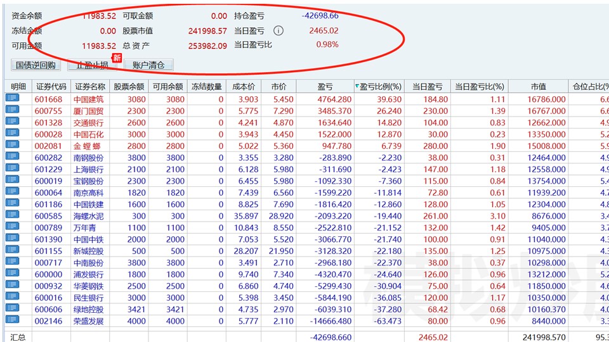Open detail icon for 金螳螂 row

point(13,144)
